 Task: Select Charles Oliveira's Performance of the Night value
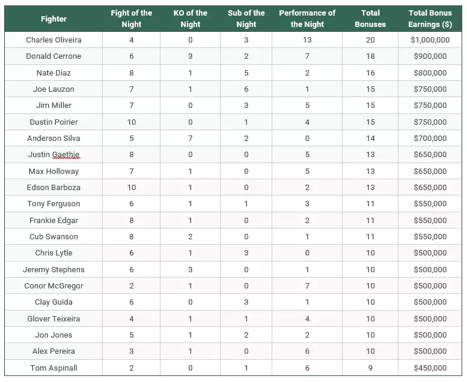pyautogui.click(x=307, y=40)
